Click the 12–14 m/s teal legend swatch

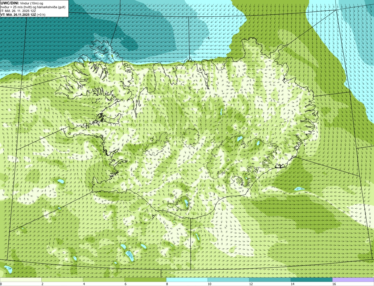(x=270, y=280)
